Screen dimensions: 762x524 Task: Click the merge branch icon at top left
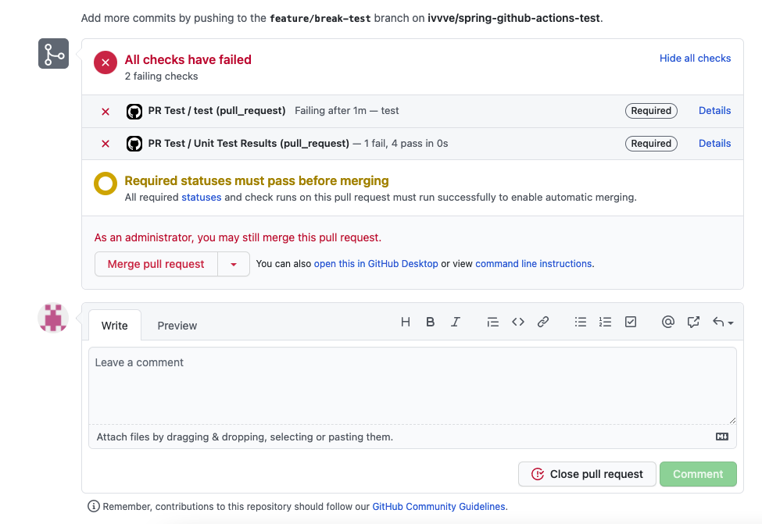(x=53, y=53)
